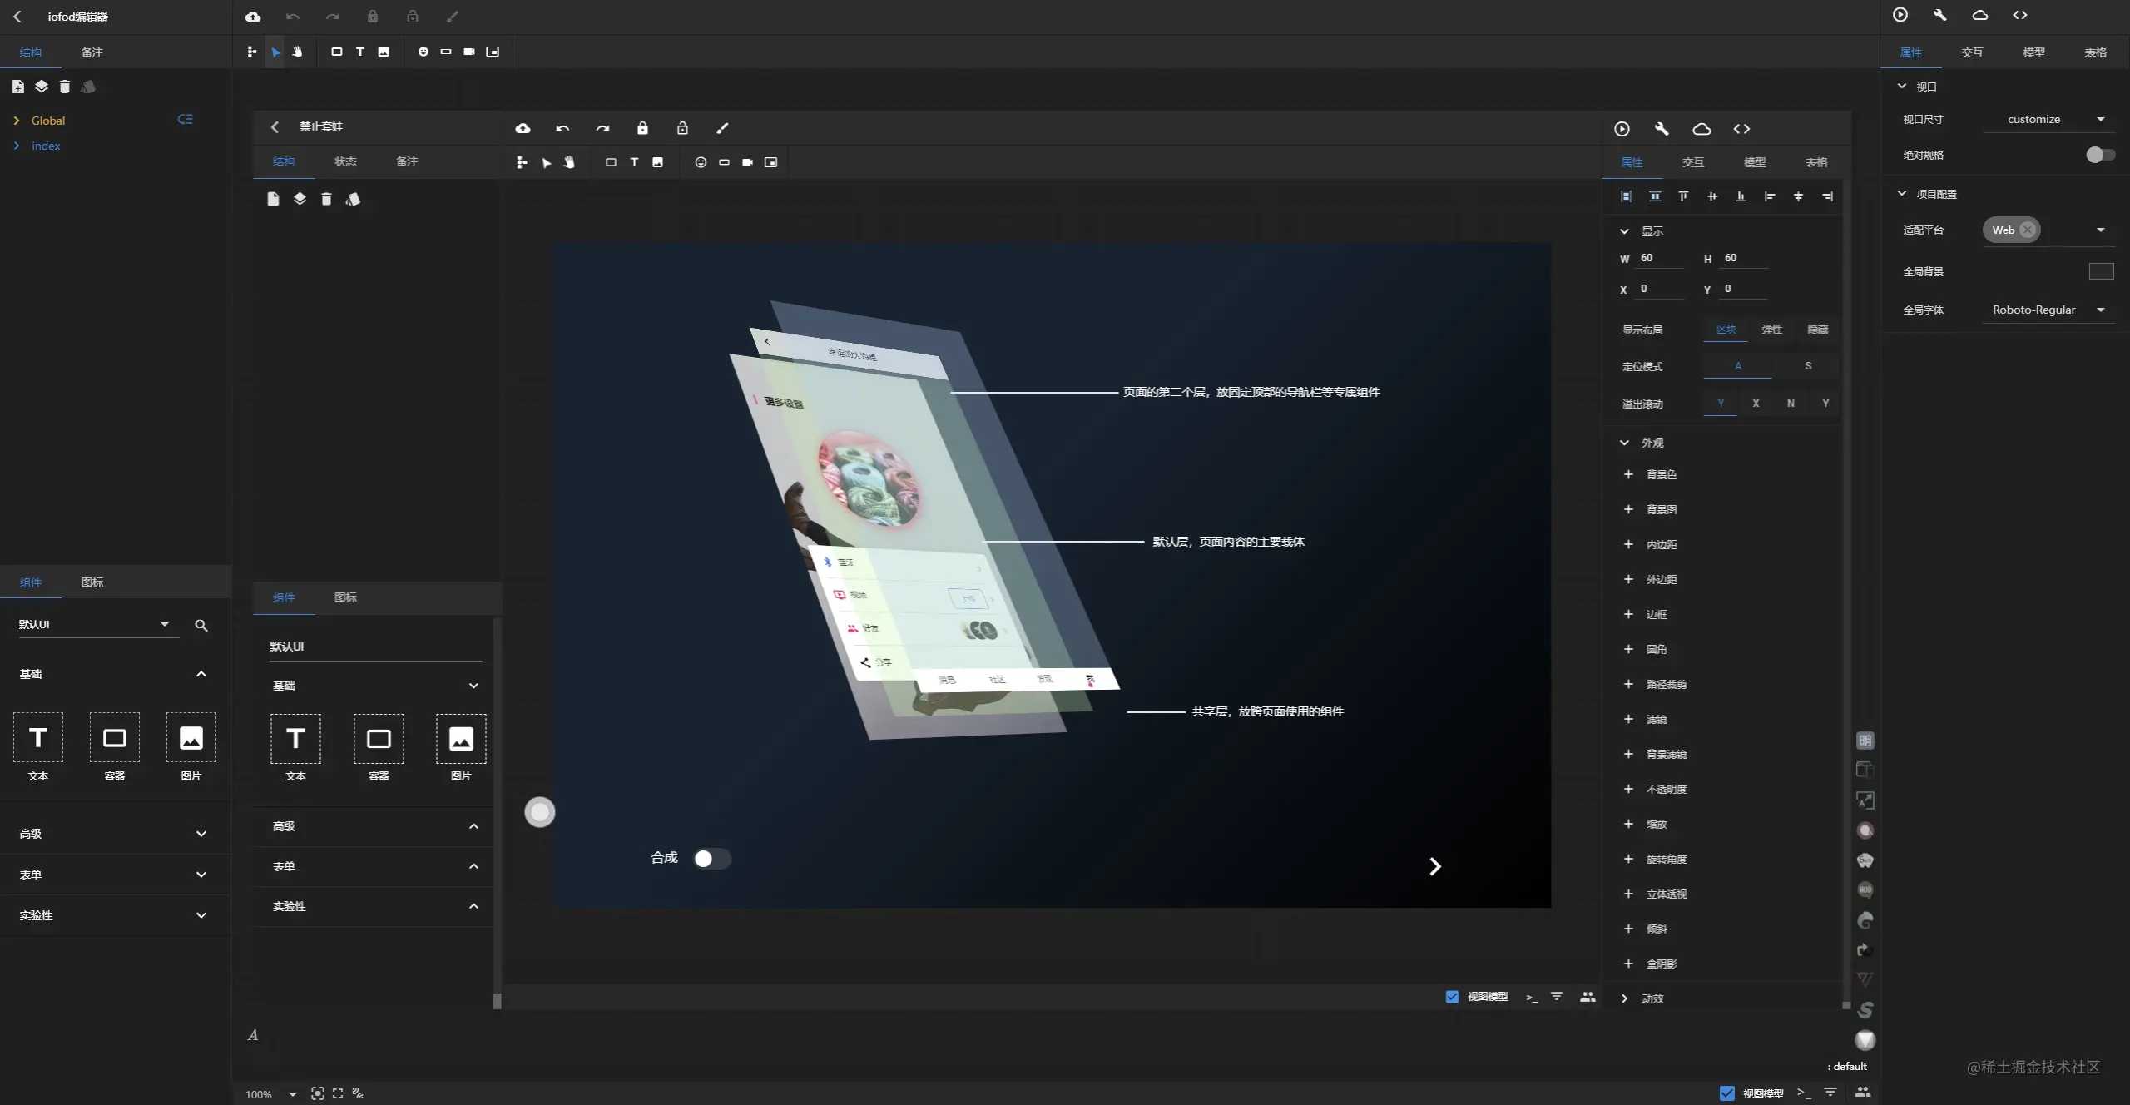Click the next arrow button on canvas
Screen dimensions: 2130x1105
pos(1434,866)
